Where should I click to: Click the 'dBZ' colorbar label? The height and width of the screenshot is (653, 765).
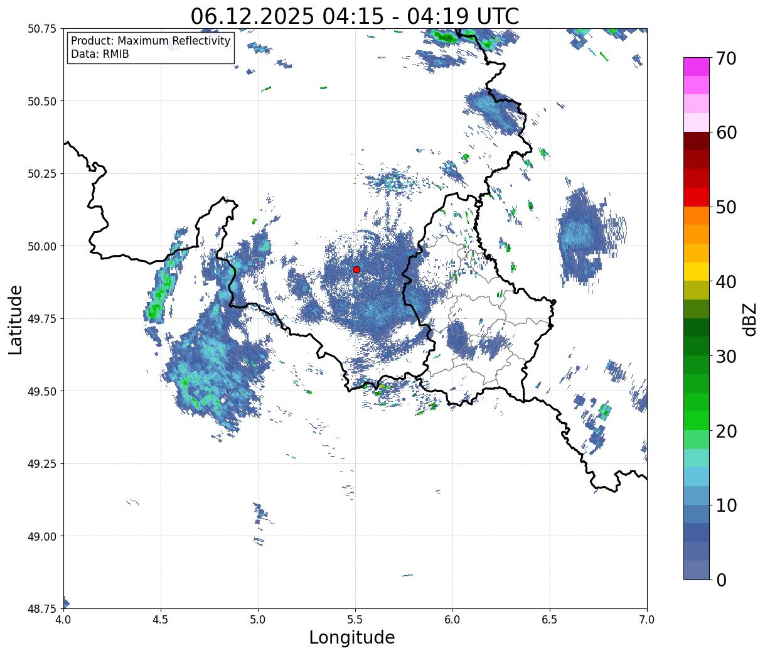[x=749, y=318]
